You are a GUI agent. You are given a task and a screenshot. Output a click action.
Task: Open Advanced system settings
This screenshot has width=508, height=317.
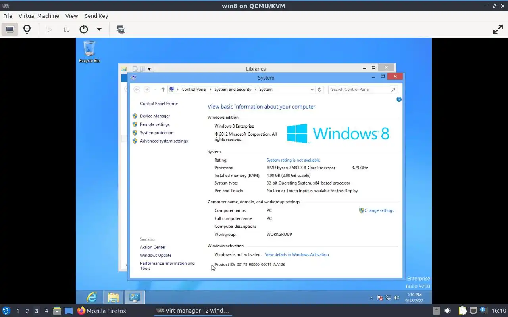tap(164, 141)
